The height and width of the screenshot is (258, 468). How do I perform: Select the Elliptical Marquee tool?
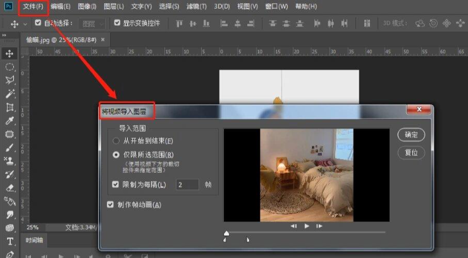[x=10, y=66]
